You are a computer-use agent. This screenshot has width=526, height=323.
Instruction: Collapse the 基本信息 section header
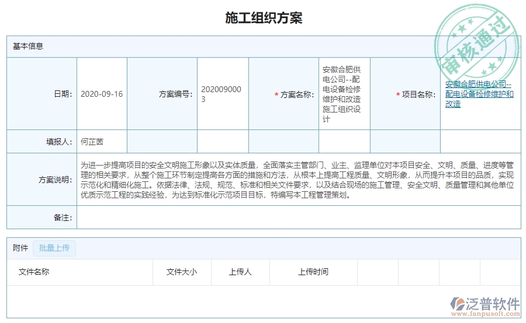tap(28, 46)
